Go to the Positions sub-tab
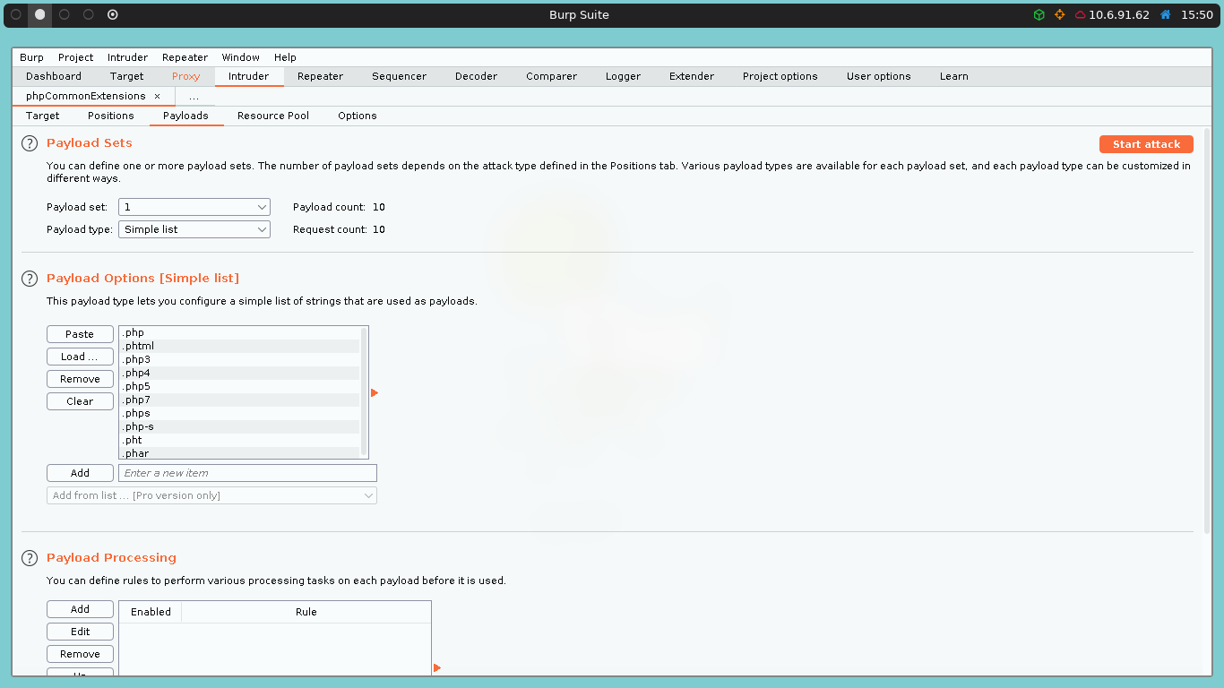Image resolution: width=1224 pixels, height=688 pixels. [111, 116]
